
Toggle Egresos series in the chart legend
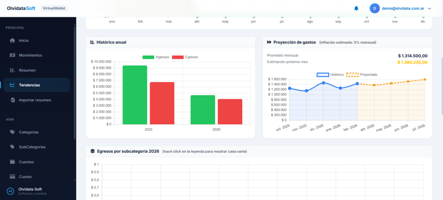[185, 57]
